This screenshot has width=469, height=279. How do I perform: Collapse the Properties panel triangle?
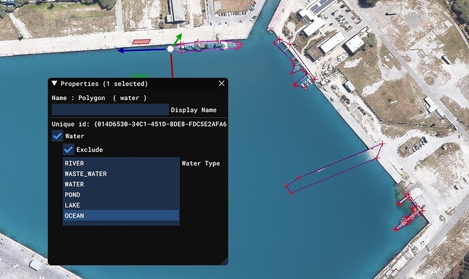54,83
